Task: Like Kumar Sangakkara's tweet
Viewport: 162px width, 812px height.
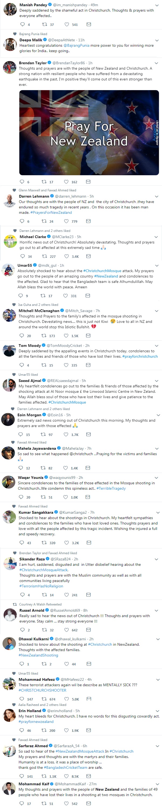Action: [66, 543]
